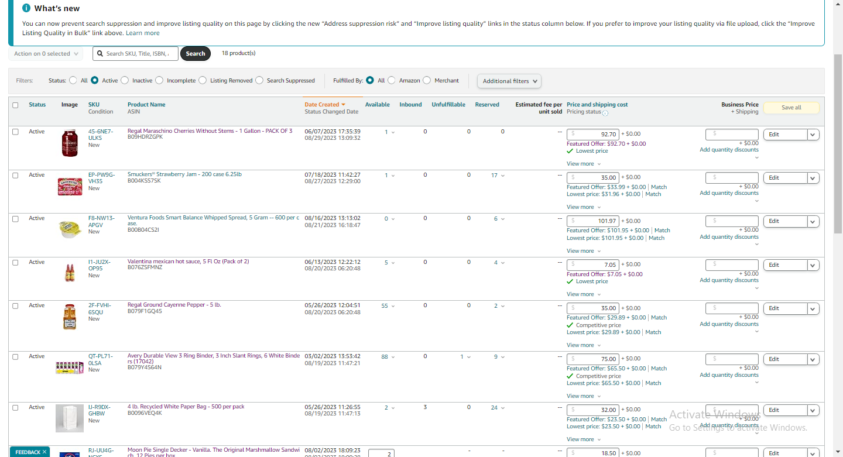Open the 'Learn more' link in What's new

click(x=143, y=33)
